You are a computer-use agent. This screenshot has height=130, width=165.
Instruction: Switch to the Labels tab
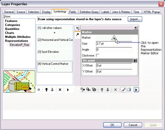(105, 12)
